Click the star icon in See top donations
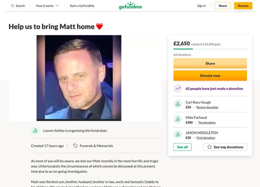Viewport: 260px width, 187px height. (x=209, y=147)
